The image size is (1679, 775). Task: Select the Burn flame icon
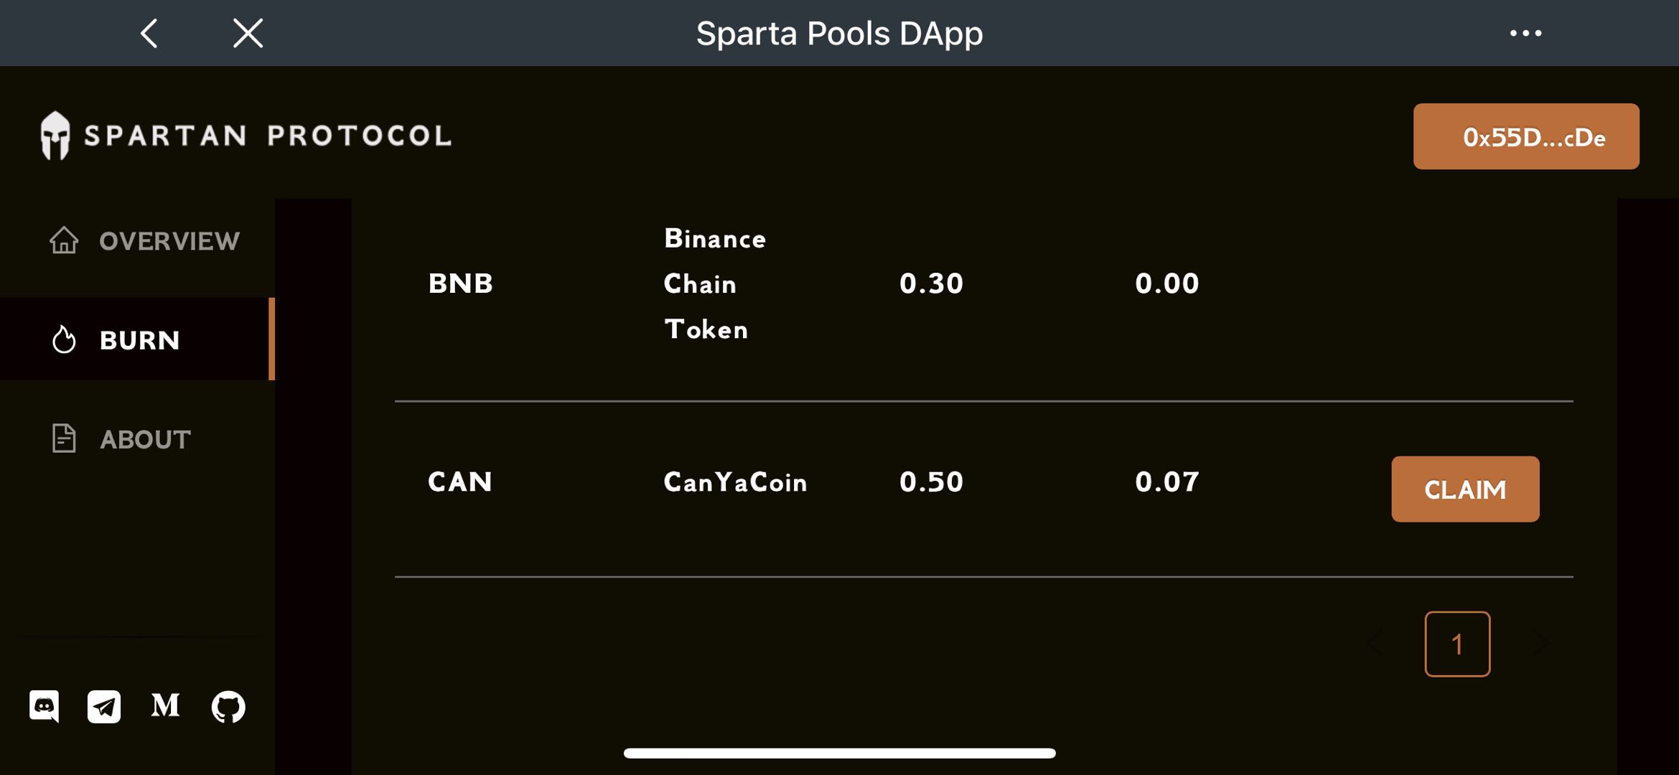64,339
